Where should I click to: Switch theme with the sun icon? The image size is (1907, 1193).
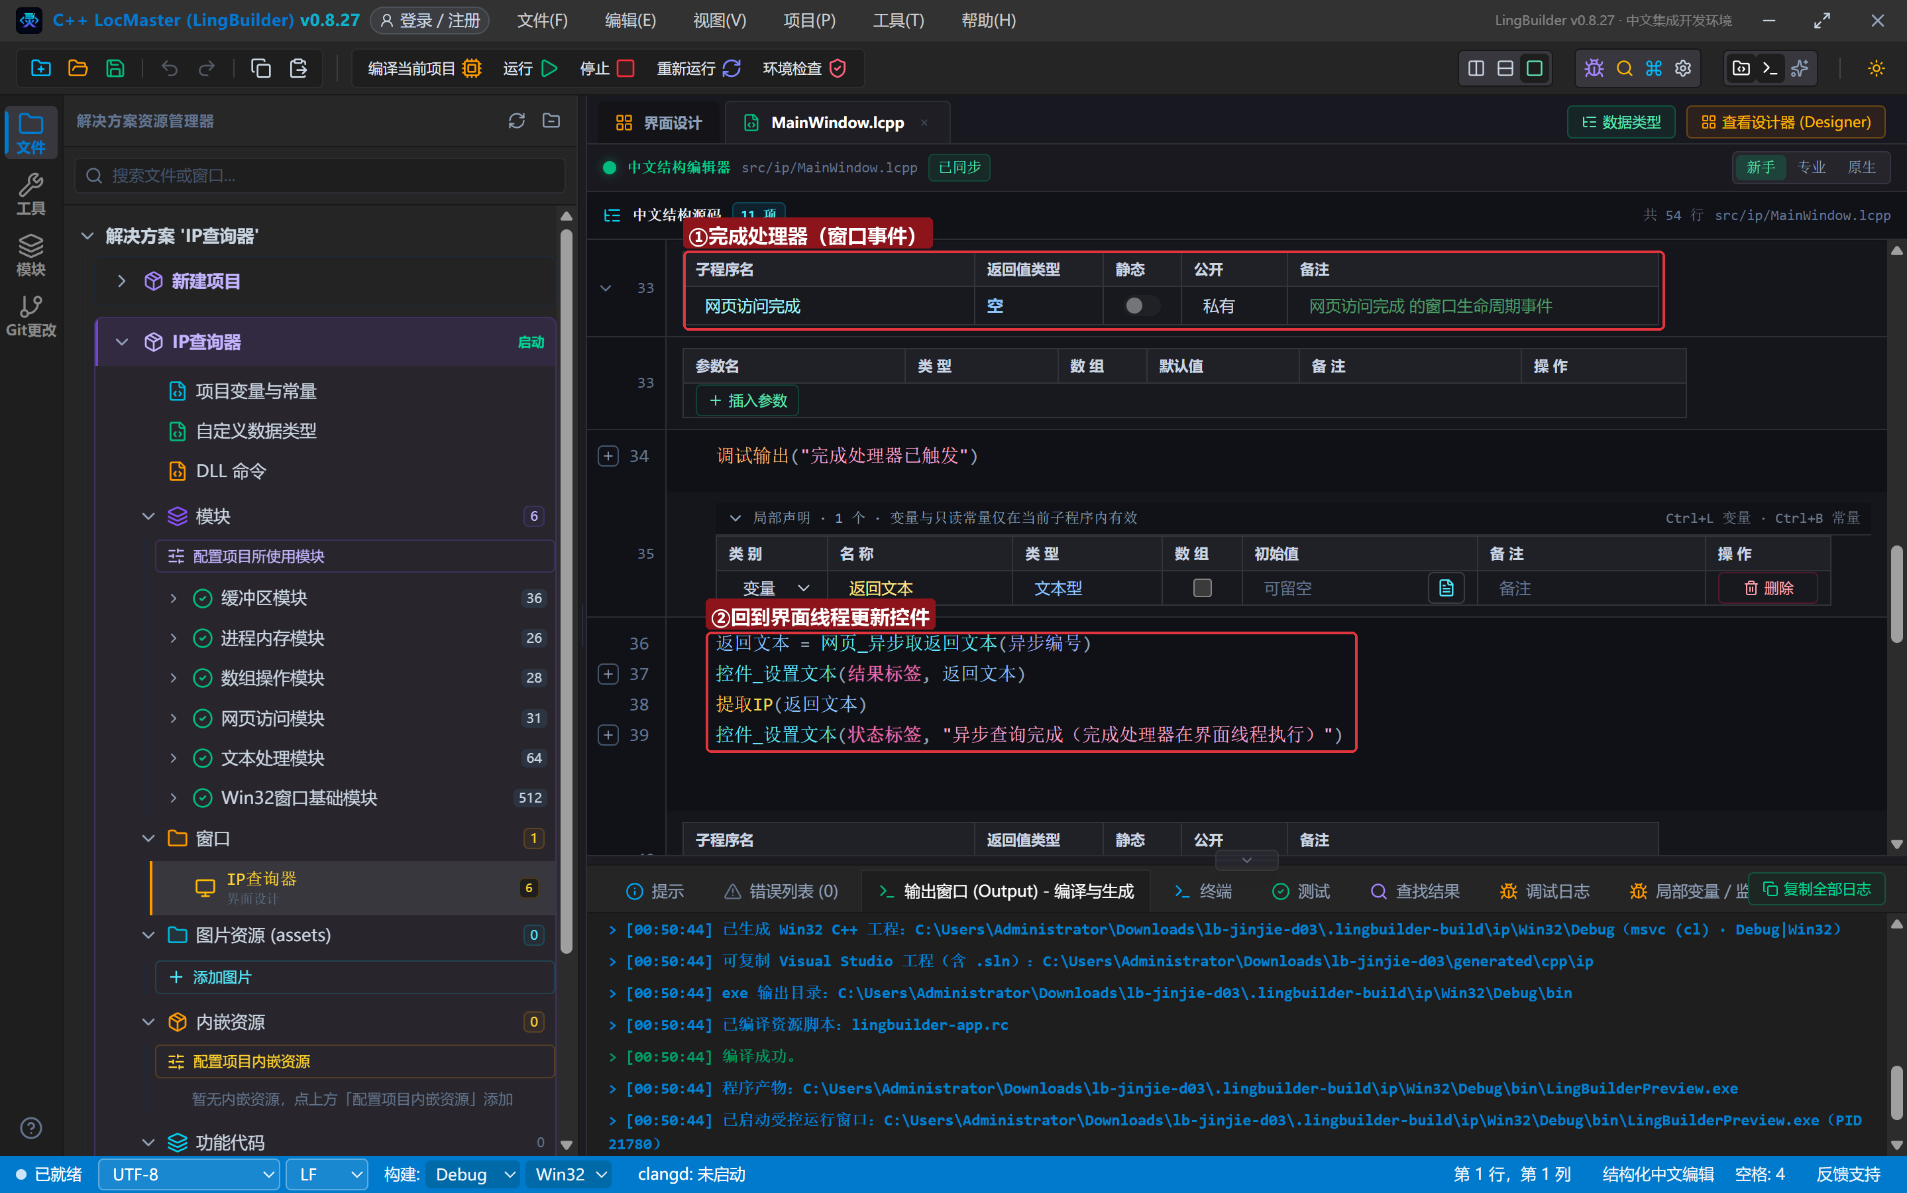click(1877, 69)
